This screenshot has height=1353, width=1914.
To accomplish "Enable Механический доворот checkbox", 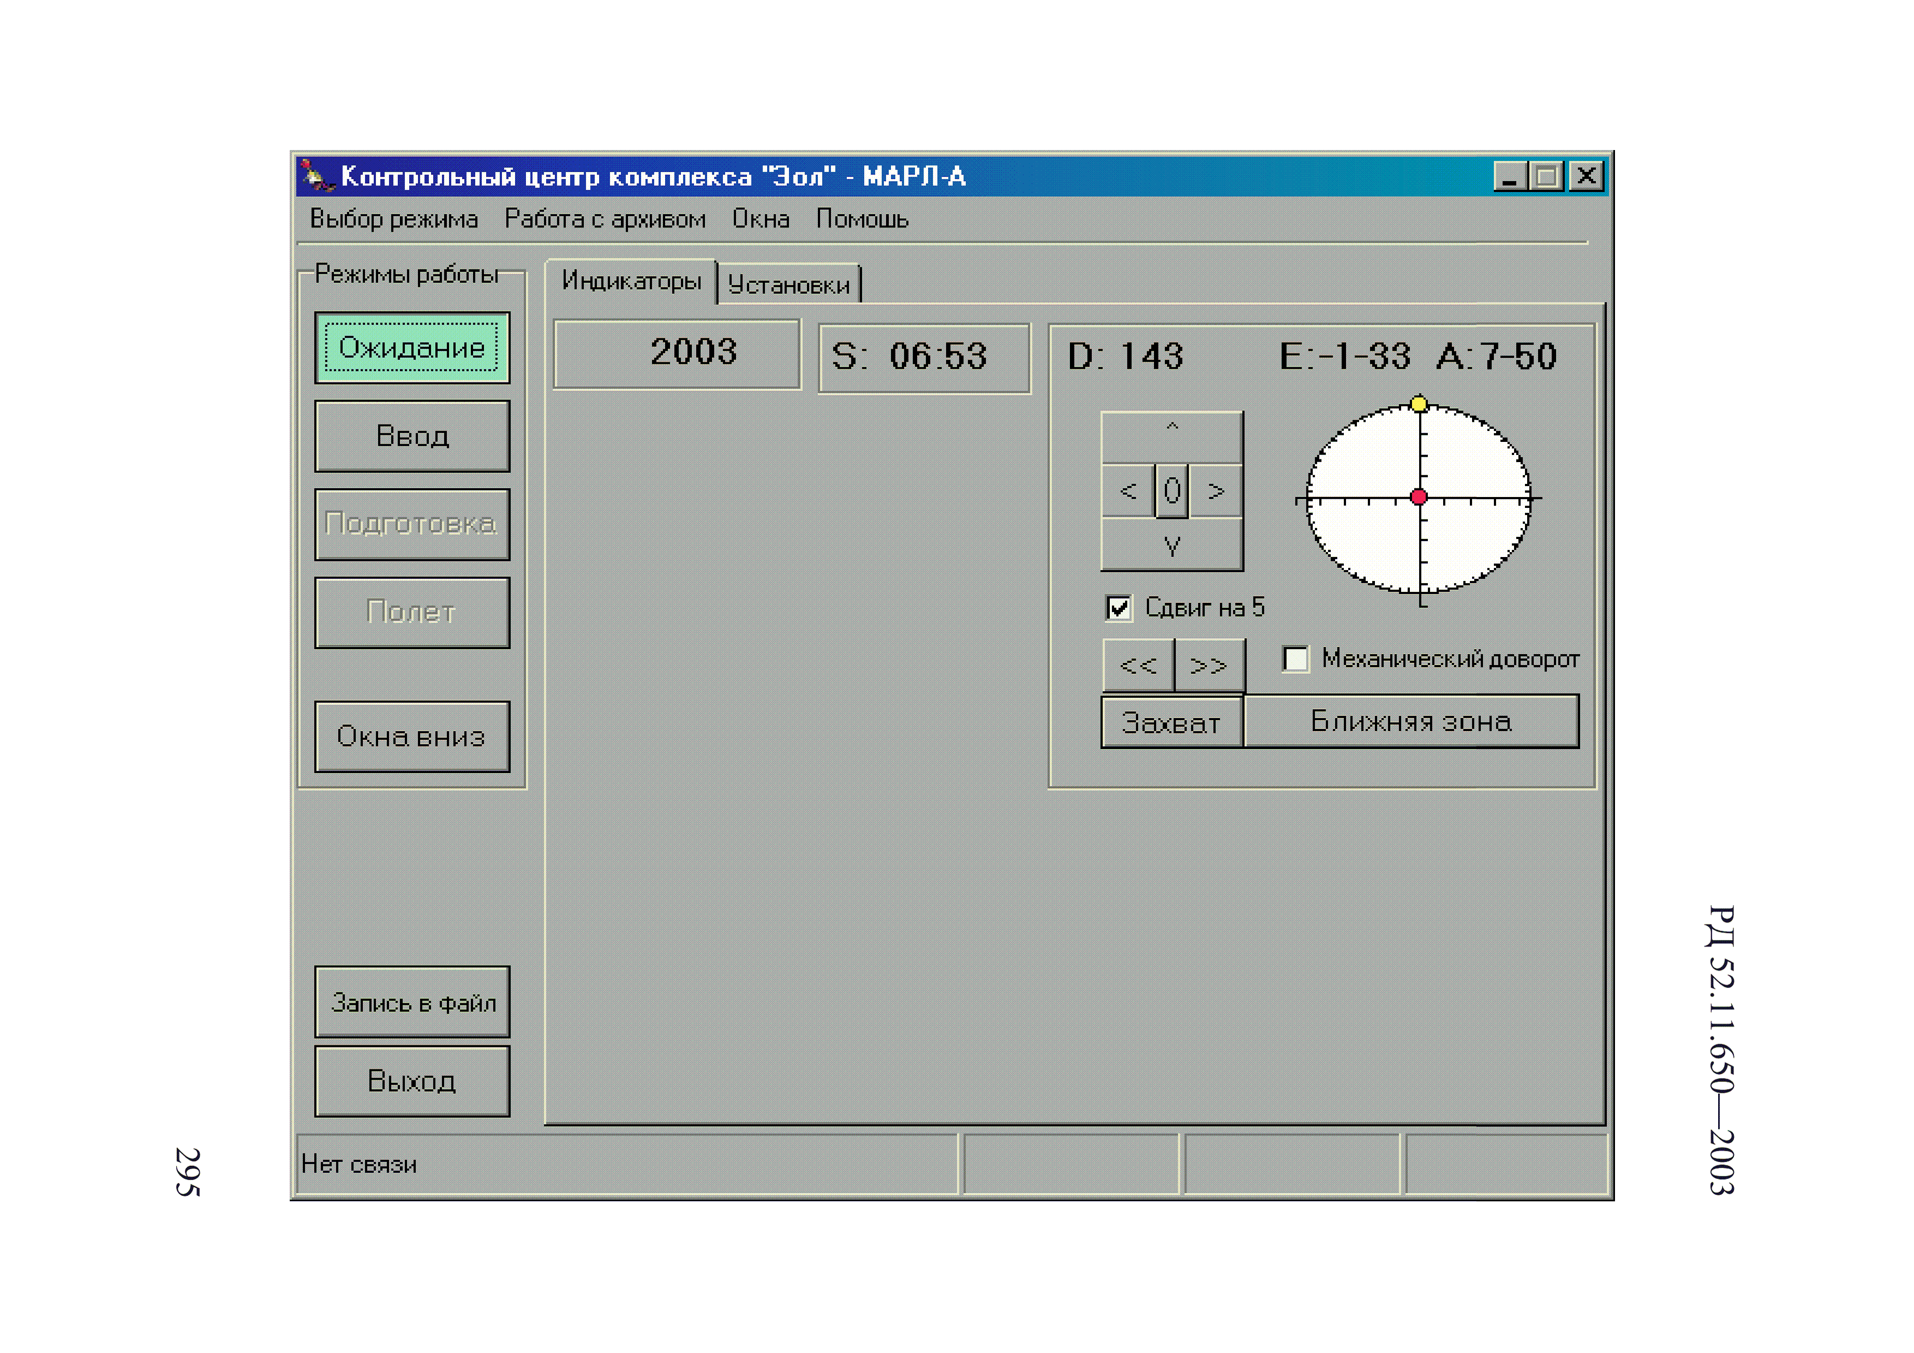I will click(1295, 658).
